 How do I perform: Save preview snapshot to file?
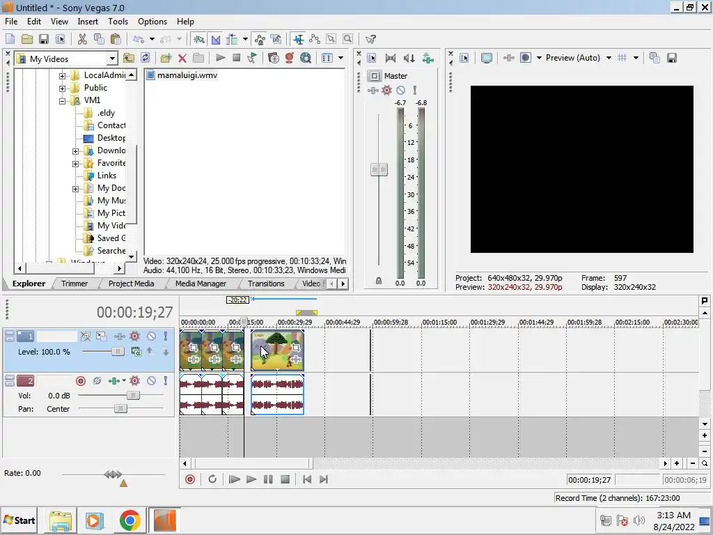(672, 58)
